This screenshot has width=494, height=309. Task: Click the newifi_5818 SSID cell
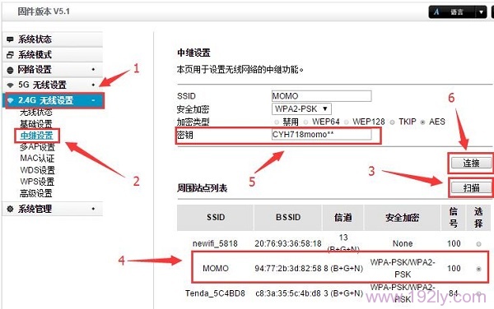point(215,243)
